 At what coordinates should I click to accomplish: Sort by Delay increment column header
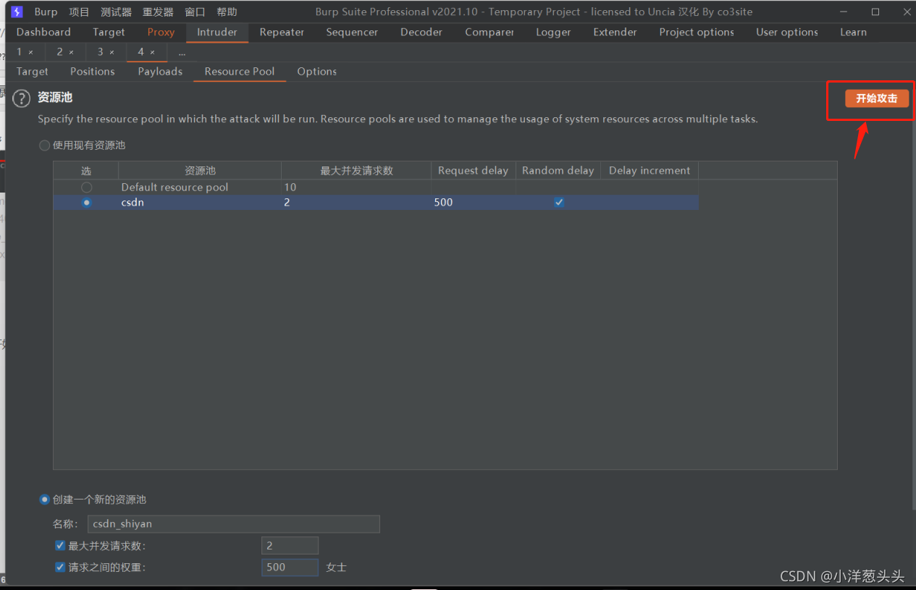[x=650, y=171]
